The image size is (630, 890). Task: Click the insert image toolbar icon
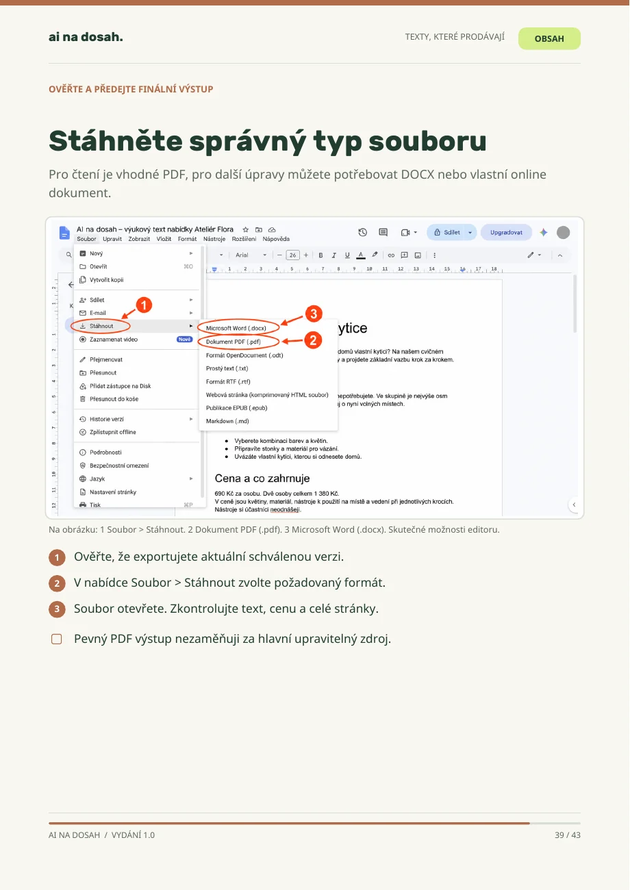pyautogui.click(x=418, y=255)
